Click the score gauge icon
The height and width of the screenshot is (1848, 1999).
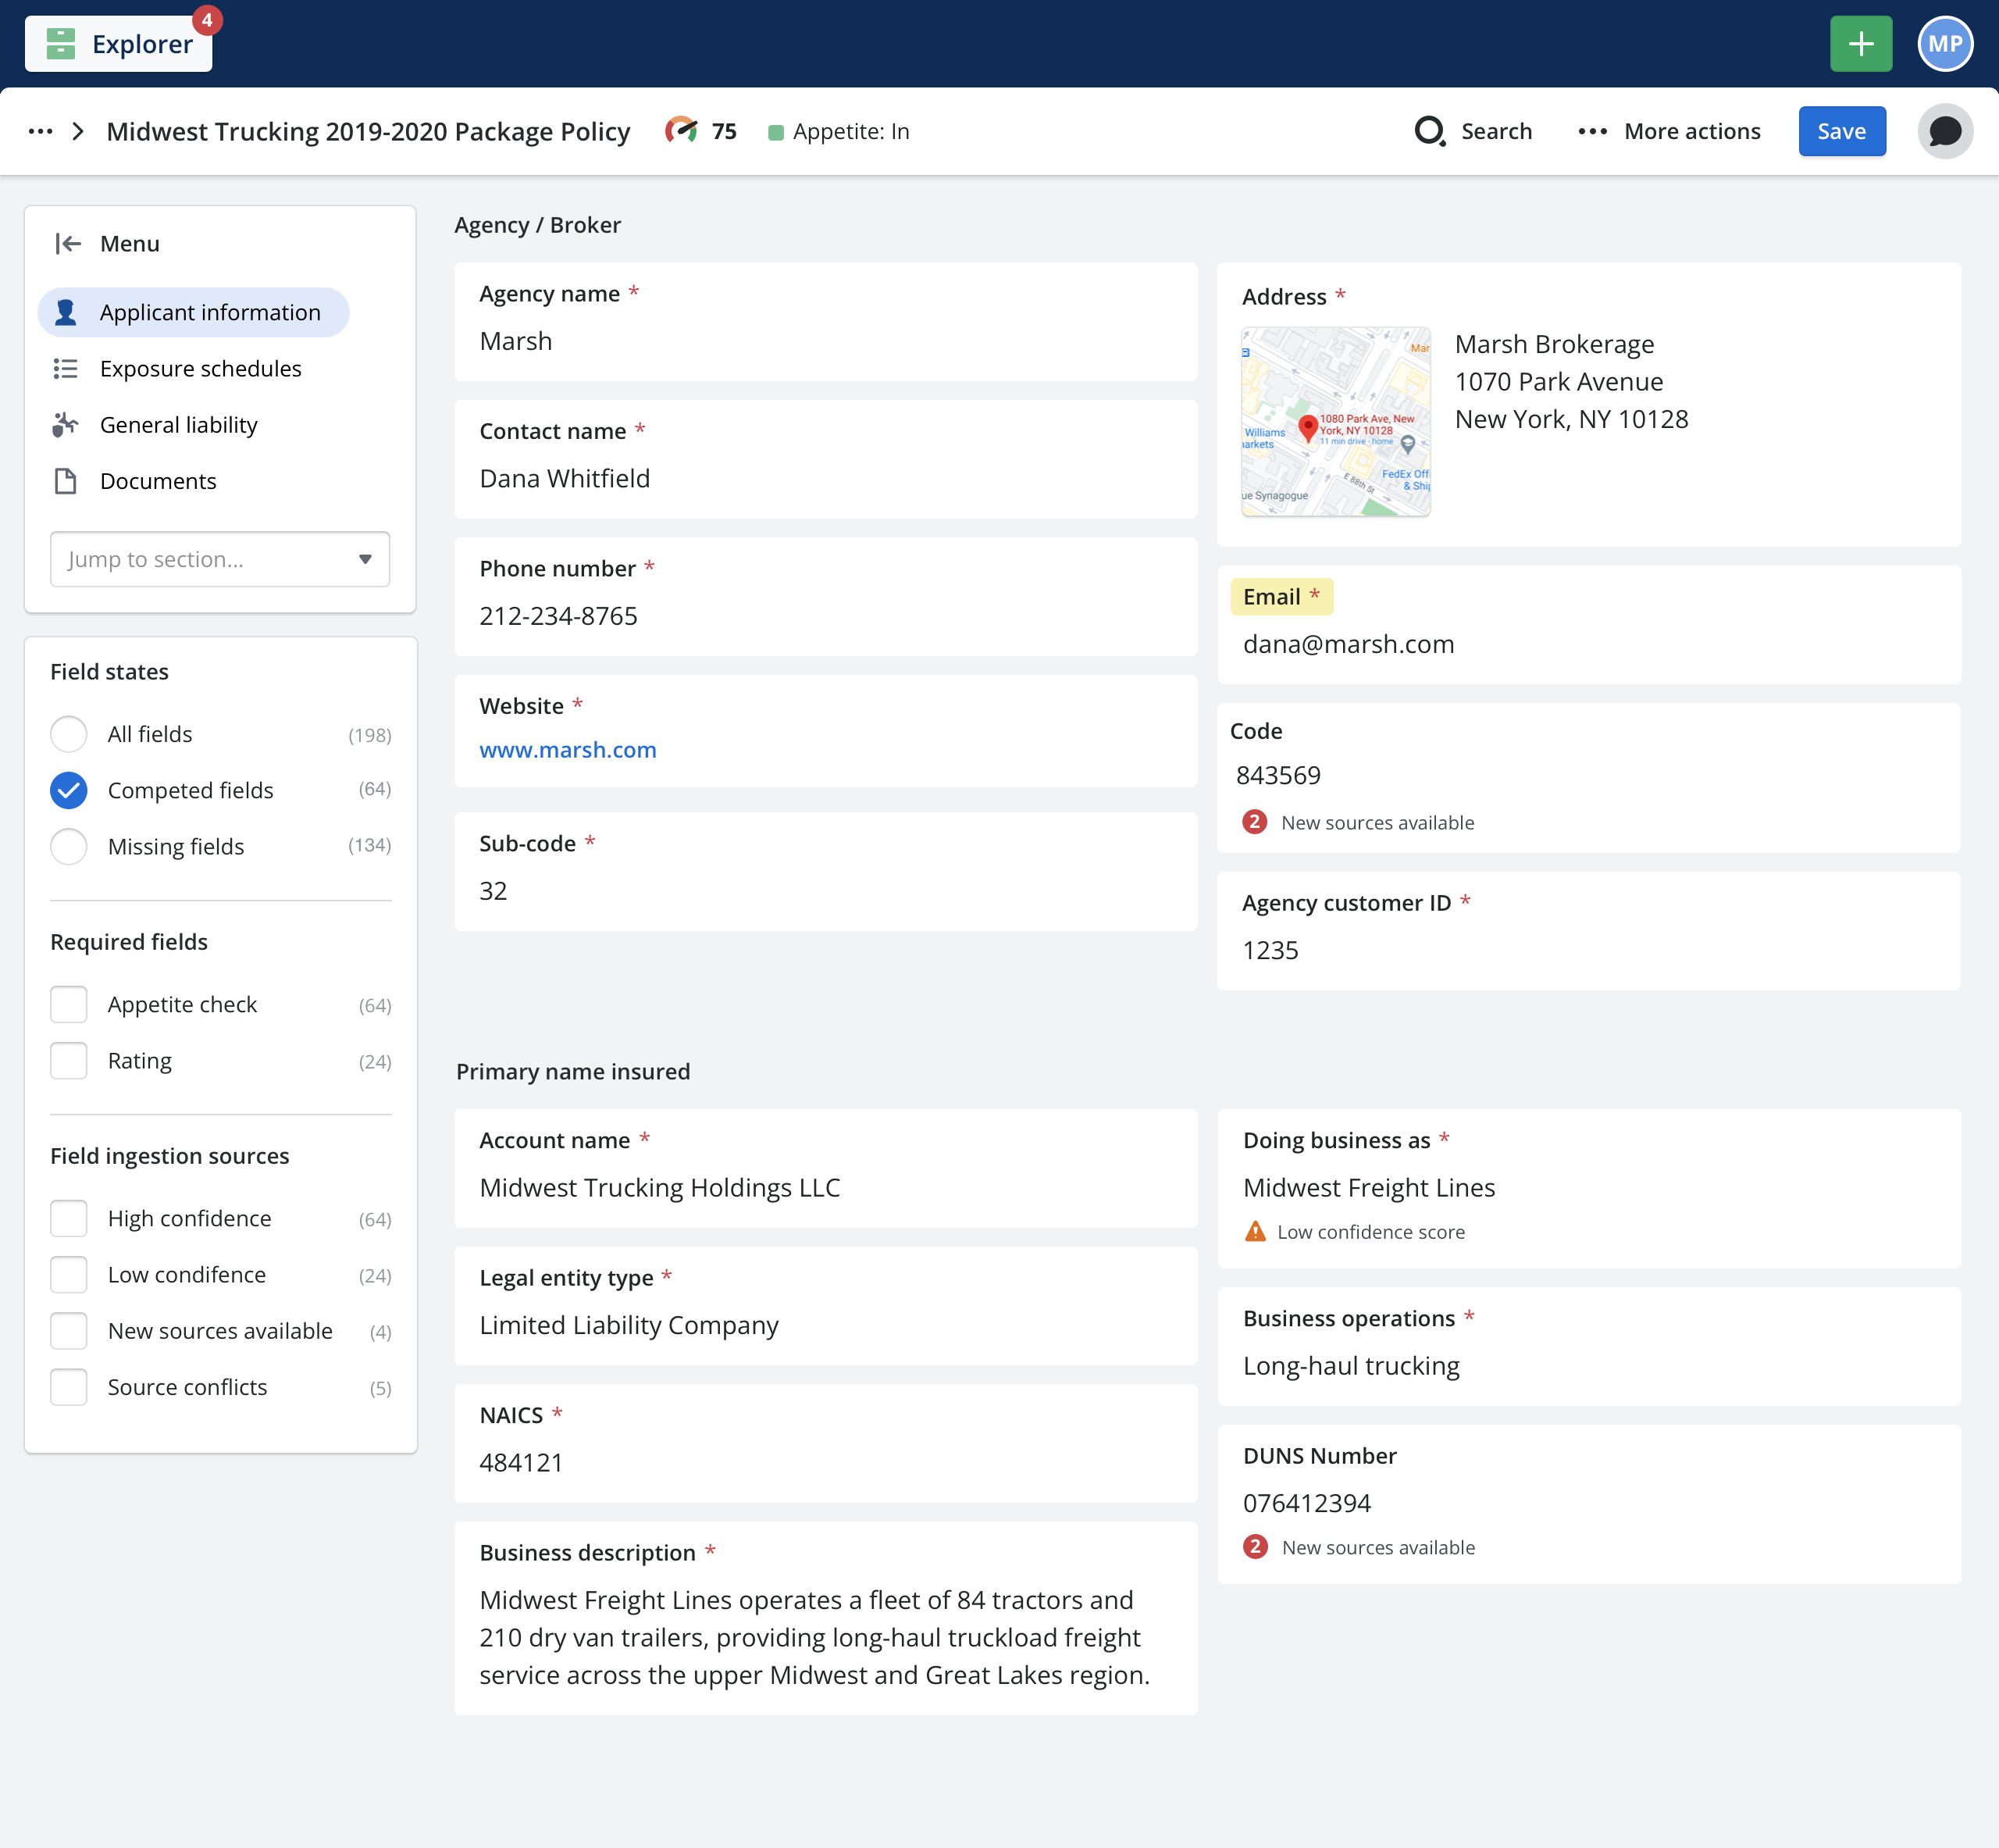682,130
